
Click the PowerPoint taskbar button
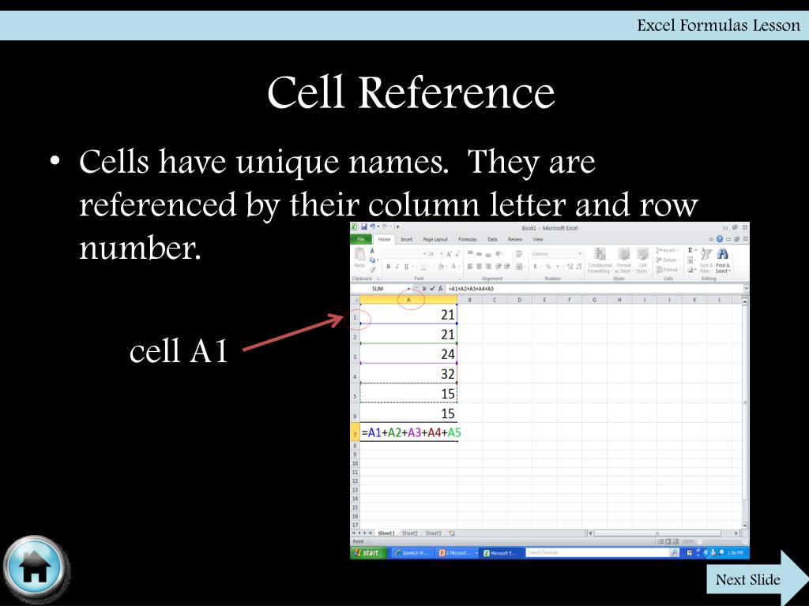pyautogui.click(x=457, y=553)
